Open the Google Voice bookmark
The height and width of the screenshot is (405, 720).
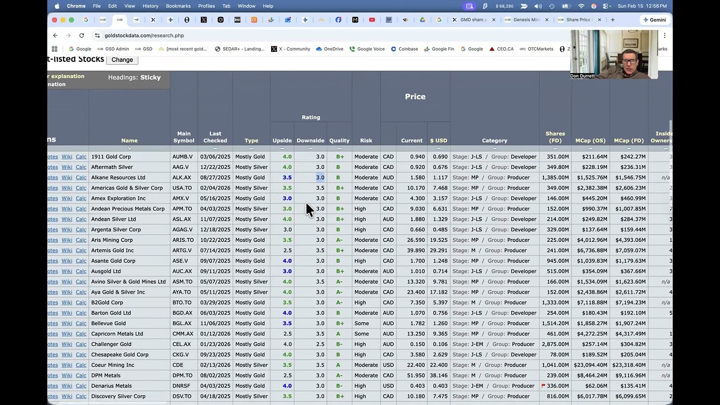[367, 49]
